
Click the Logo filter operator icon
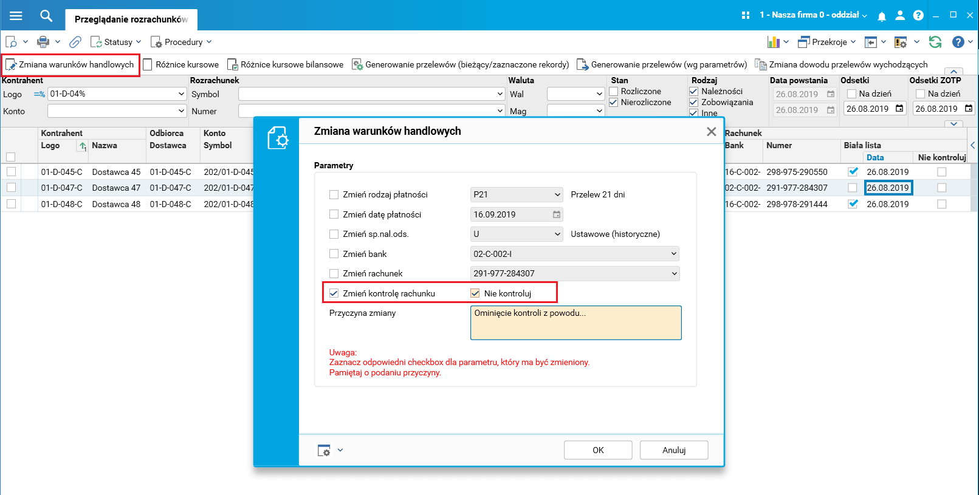pyautogui.click(x=40, y=94)
